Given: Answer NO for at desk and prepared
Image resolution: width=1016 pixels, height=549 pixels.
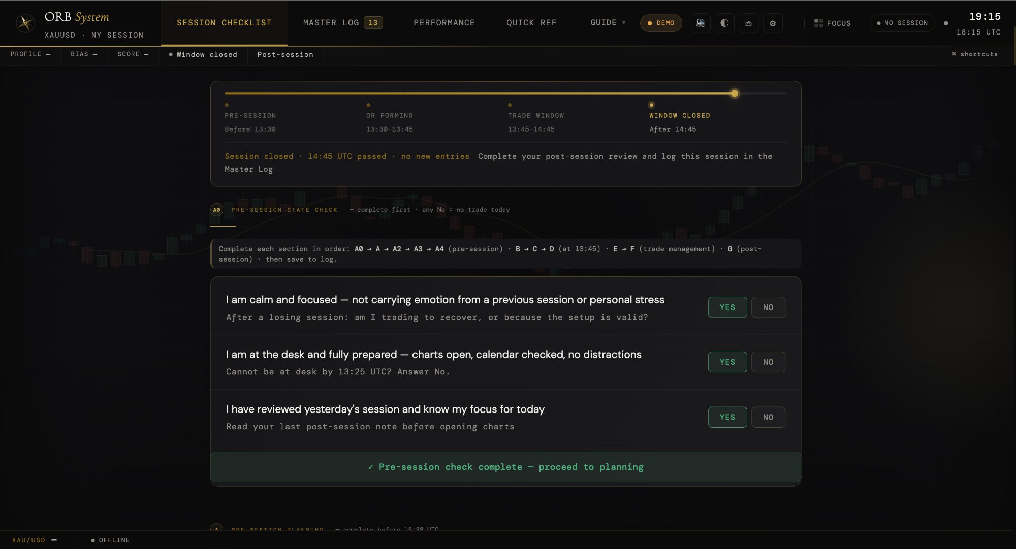Looking at the screenshot, I should pyautogui.click(x=768, y=362).
